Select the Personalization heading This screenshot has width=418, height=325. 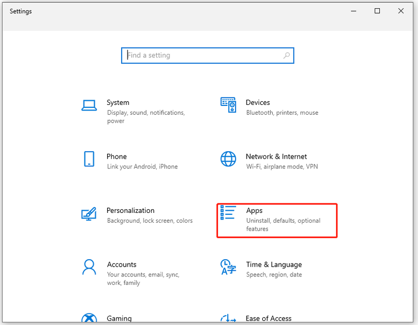tap(130, 211)
